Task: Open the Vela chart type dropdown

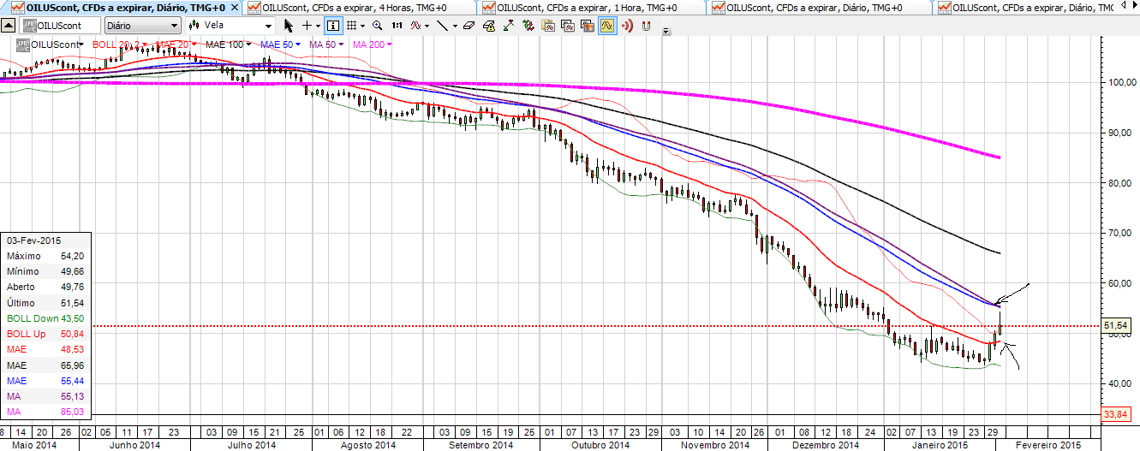Action: click(231, 26)
